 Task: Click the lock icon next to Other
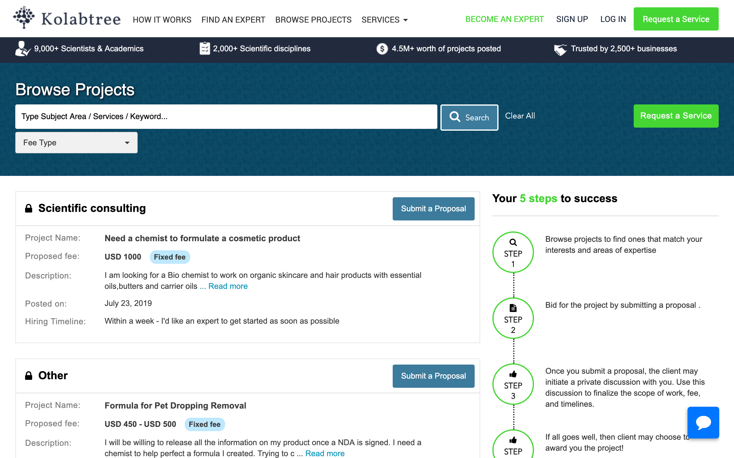(29, 376)
